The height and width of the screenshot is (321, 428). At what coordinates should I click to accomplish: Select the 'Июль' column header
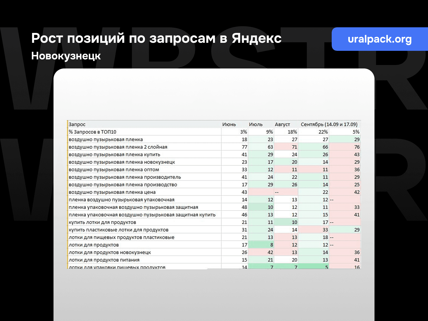point(255,124)
